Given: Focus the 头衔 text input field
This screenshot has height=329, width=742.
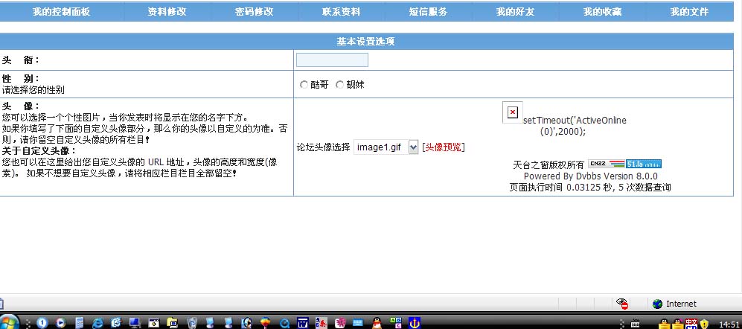Looking at the screenshot, I should click(332, 60).
